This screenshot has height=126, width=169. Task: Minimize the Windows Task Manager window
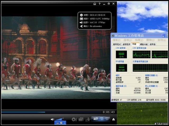tap(163, 36)
